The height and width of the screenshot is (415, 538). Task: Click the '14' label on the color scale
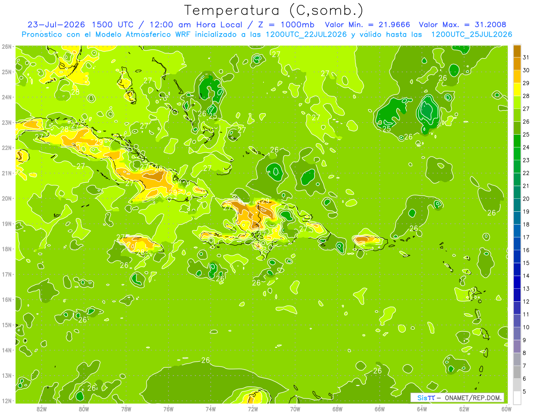pos(526,276)
